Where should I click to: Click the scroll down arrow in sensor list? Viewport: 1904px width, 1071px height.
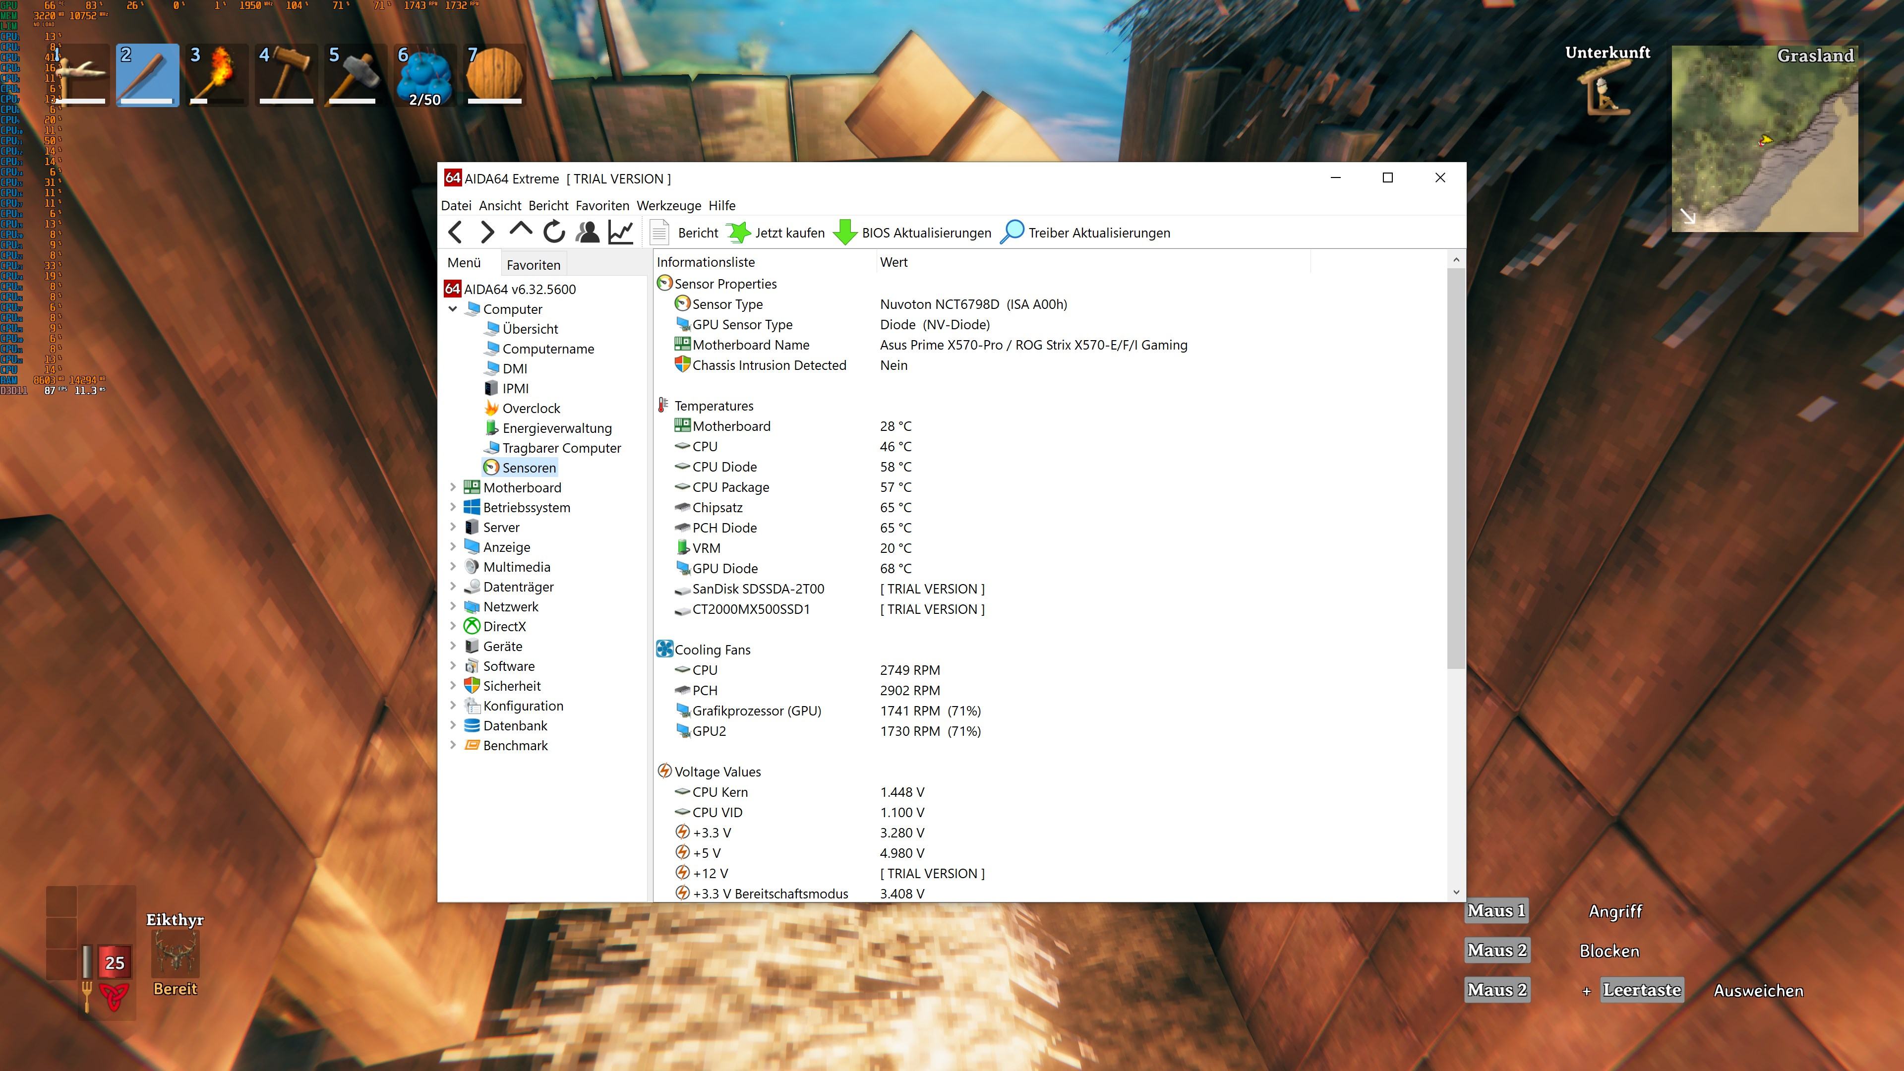pyautogui.click(x=1455, y=892)
